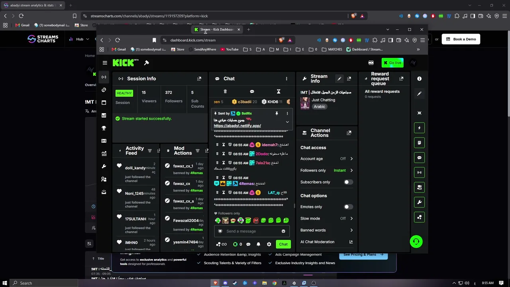
Task: Toggle Emotes only chat option
Action: pos(348,207)
